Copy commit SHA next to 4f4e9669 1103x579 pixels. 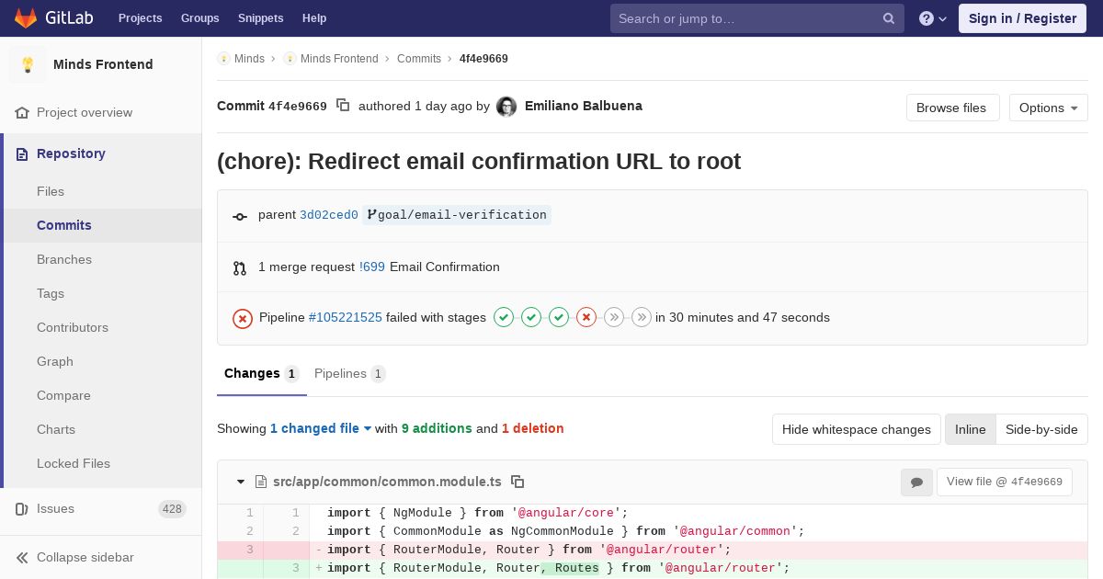343,106
